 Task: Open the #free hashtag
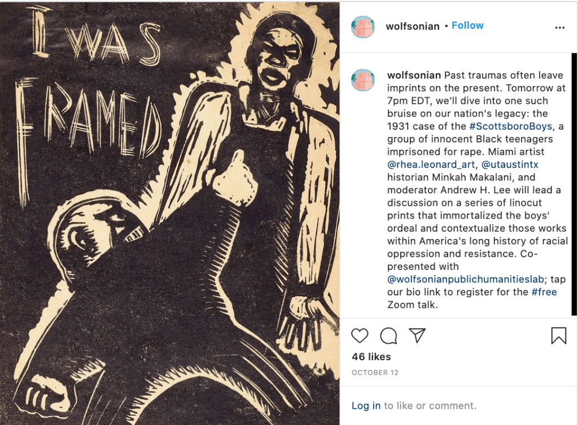pyautogui.click(x=544, y=292)
